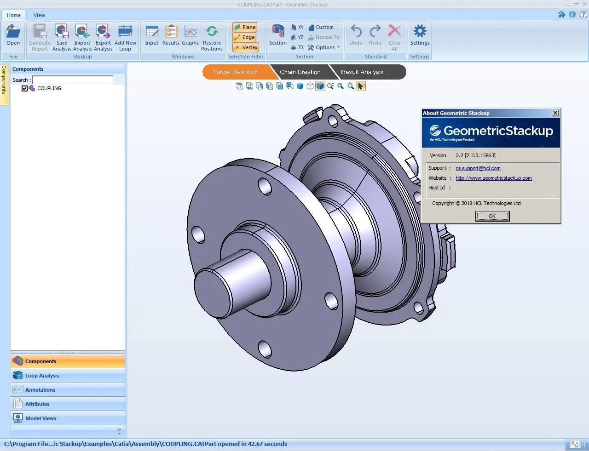Click the first view-orientation cube icon
589x451 pixels.
(239, 86)
